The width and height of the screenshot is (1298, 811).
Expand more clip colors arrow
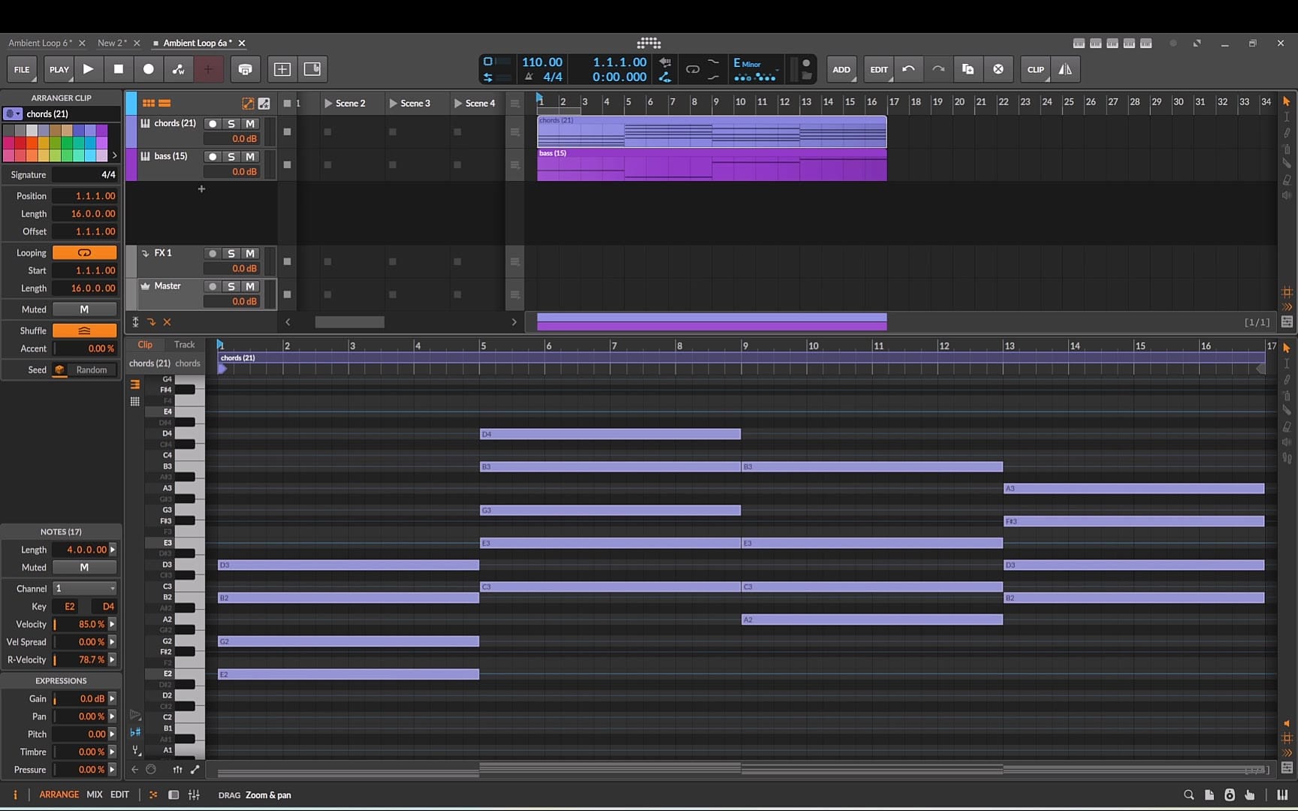[114, 155]
